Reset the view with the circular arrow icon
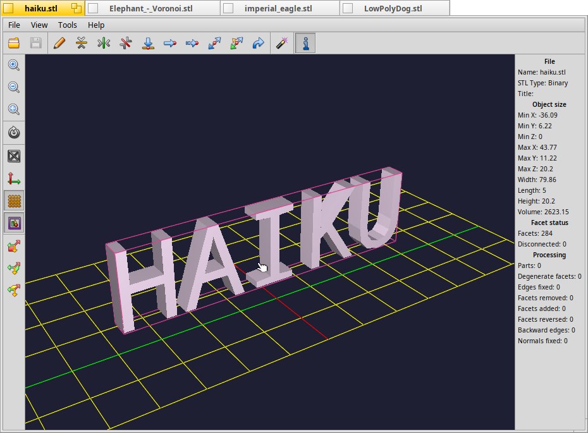This screenshot has height=433, width=588. point(14,133)
